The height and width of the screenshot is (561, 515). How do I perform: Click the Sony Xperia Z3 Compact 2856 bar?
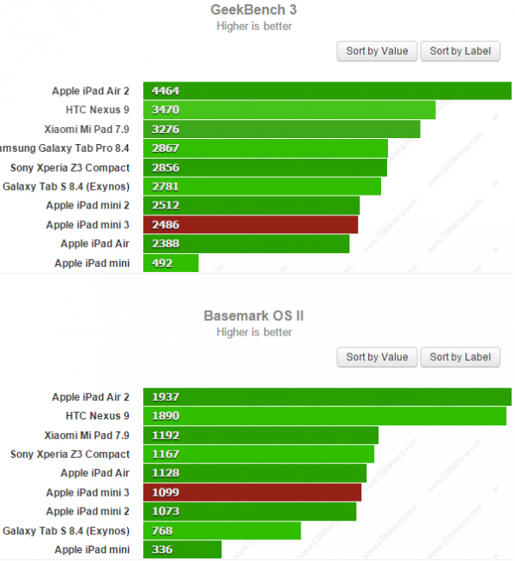tap(265, 167)
